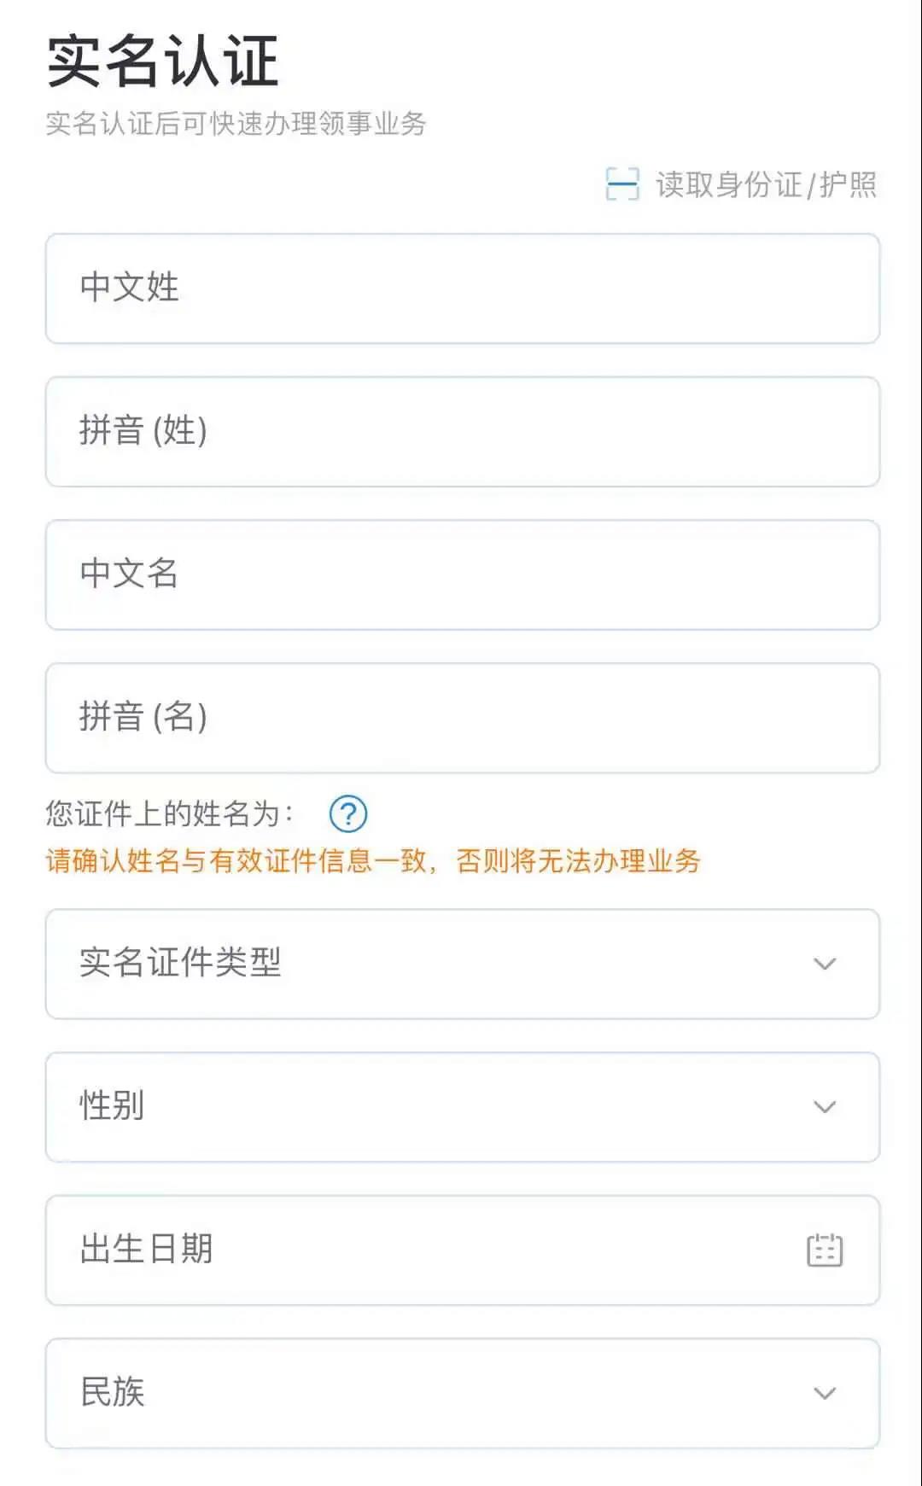Select the 拼音 (姓) text field
The image size is (922, 1486).
coord(463,432)
